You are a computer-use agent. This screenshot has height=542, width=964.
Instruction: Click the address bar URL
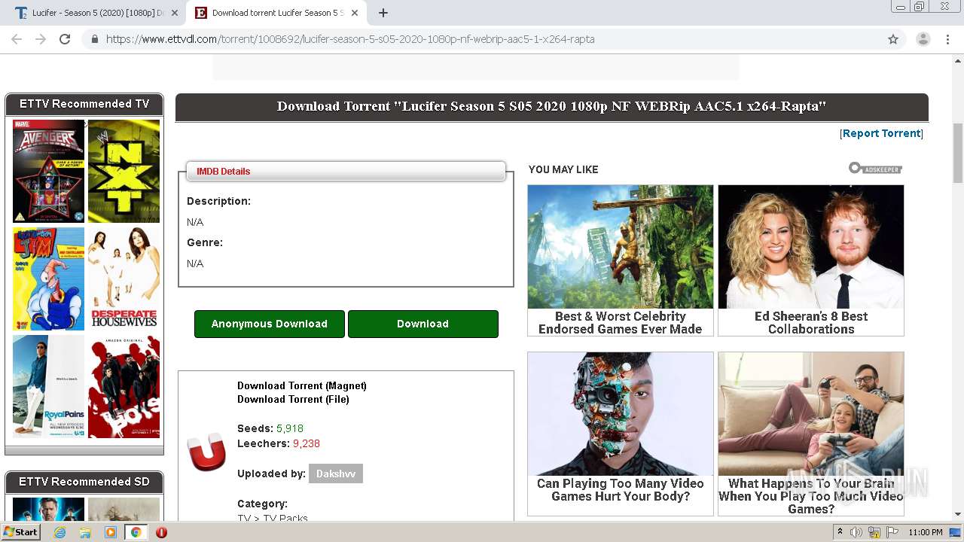click(350, 39)
